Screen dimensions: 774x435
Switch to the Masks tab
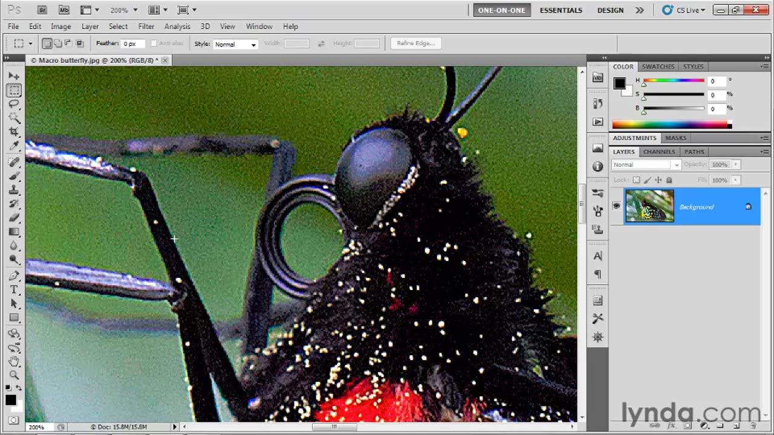pos(675,138)
